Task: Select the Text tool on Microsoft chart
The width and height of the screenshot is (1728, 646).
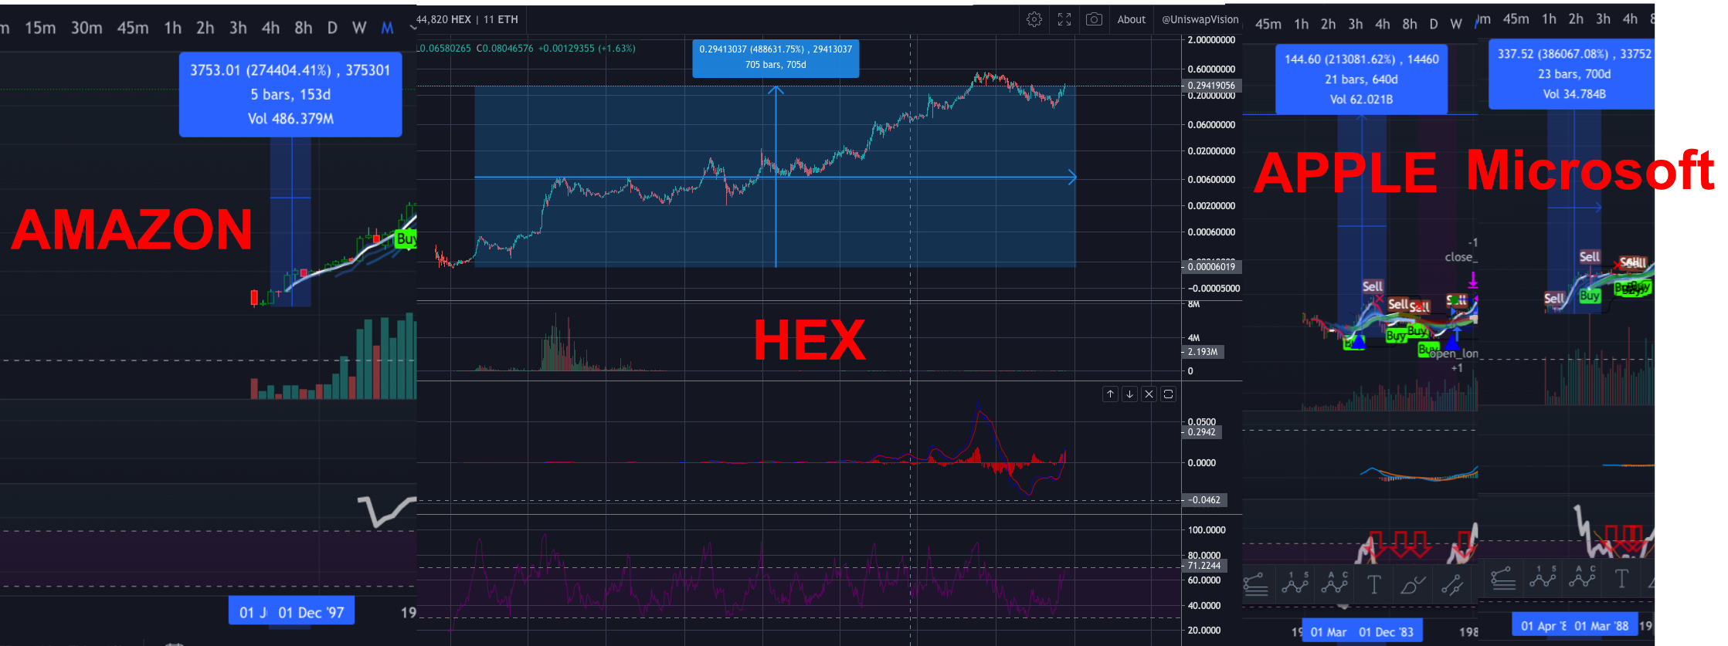Action: [x=1621, y=578]
